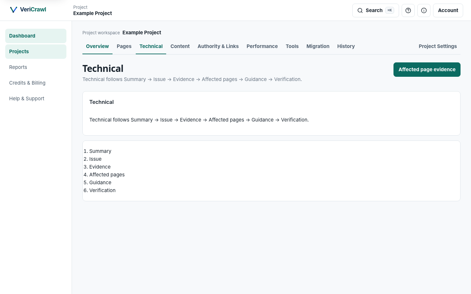Open Help & Support in sidebar
The width and height of the screenshot is (471, 294).
click(x=36, y=99)
